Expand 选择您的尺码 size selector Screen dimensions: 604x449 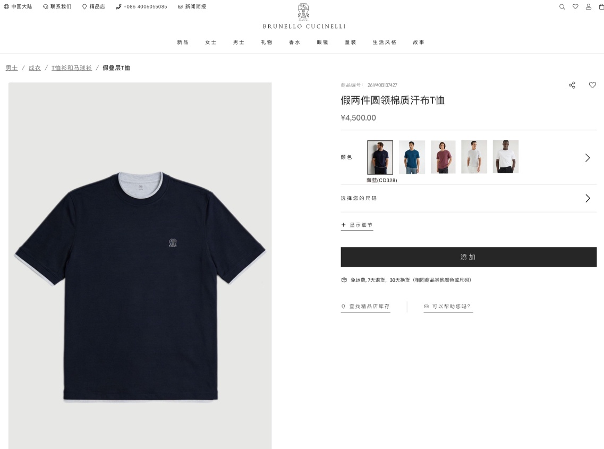point(469,198)
